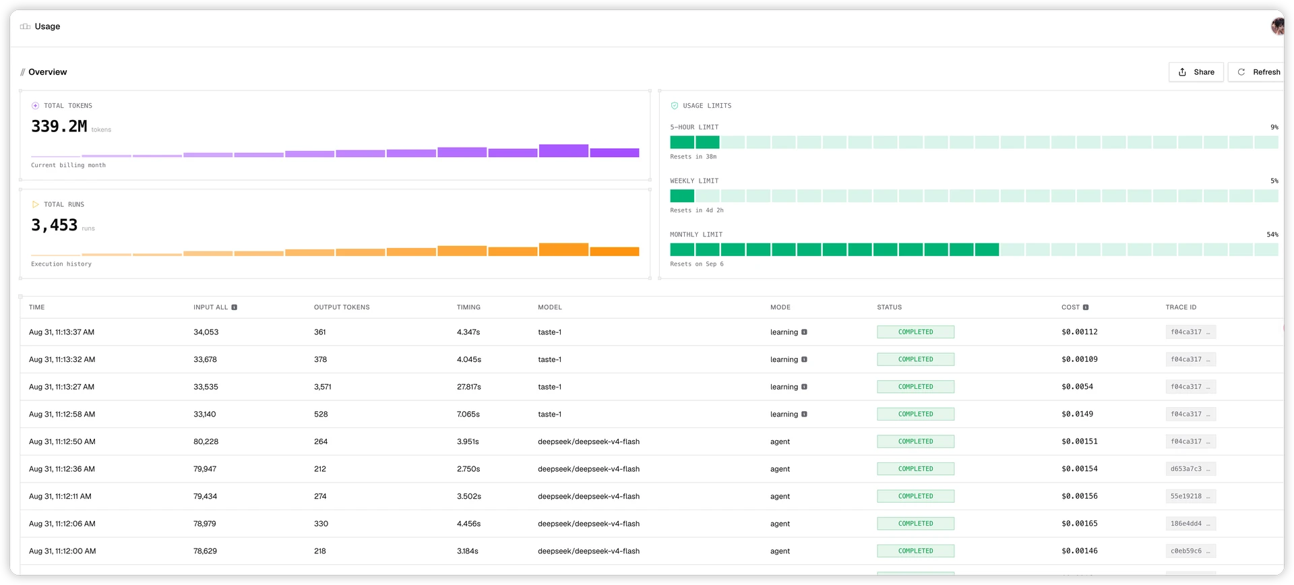The width and height of the screenshot is (1294, 585).
Task: Click the STATUS column header
Action: (x=889, y=307)
